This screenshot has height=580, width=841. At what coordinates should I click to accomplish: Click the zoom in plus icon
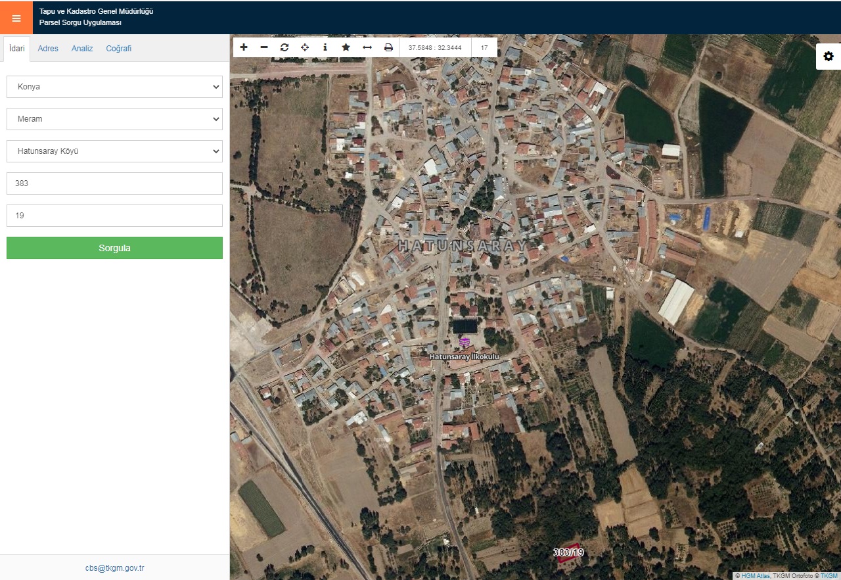[x=244, y=47]
